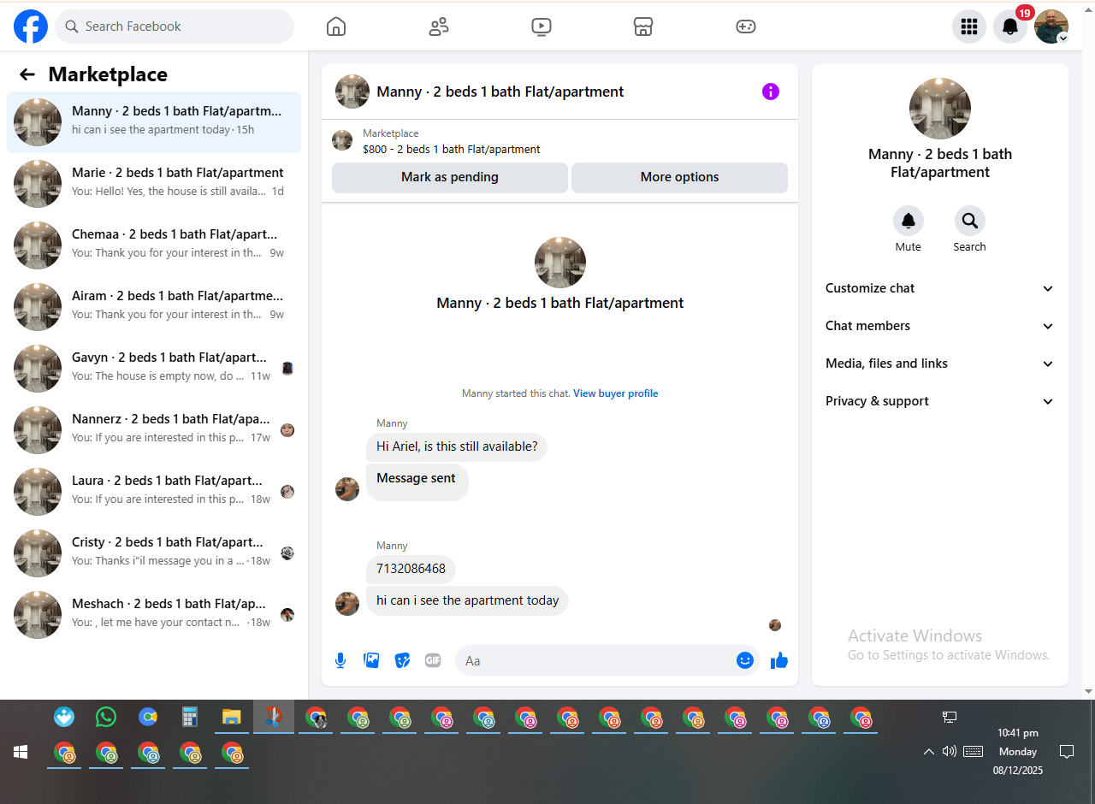Open Nannerz's conversation in the chat list

[154, 430]
